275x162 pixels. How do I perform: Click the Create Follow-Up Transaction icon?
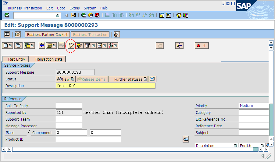point(30,46)
